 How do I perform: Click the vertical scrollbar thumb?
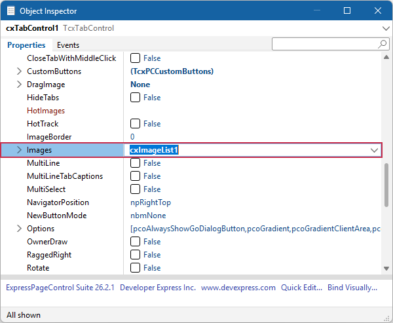pos(386,185)
